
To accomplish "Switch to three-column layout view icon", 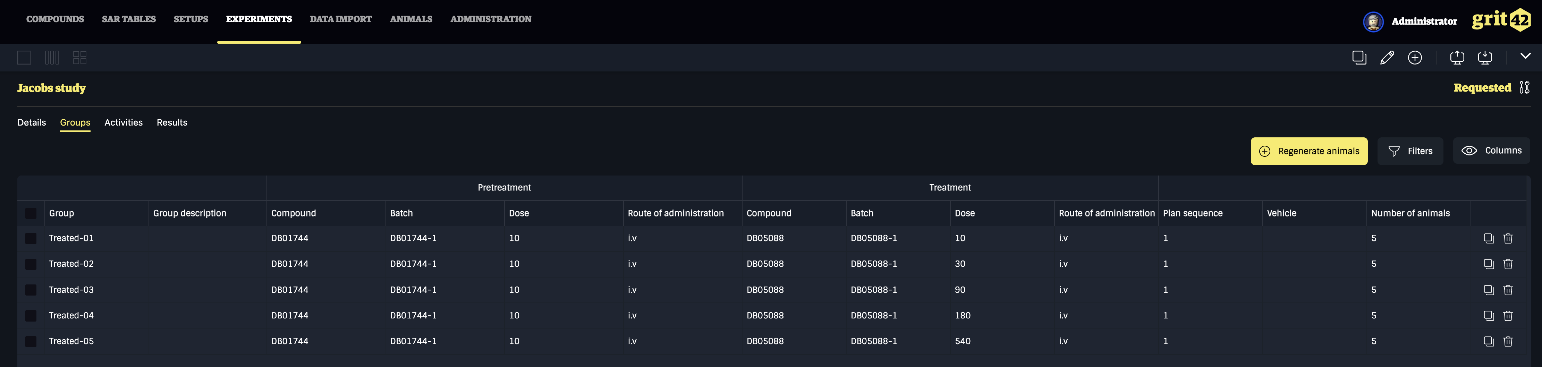I will (x=52, y=58).
